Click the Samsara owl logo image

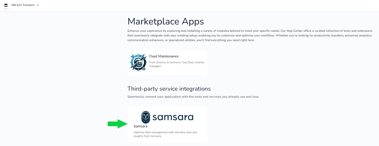click(167, 117)
